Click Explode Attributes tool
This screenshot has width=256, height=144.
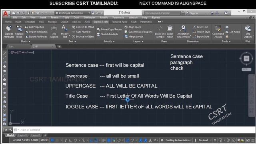tap(9, 32)
